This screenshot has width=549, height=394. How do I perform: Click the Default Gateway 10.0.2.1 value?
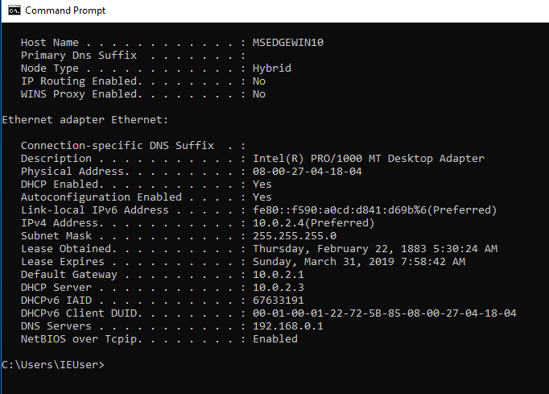[x=279, y=275]
